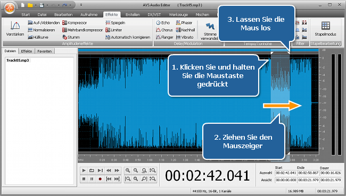346x196 pixels.
Task: Select the Effekte ribbon tab
Action: 111,14
